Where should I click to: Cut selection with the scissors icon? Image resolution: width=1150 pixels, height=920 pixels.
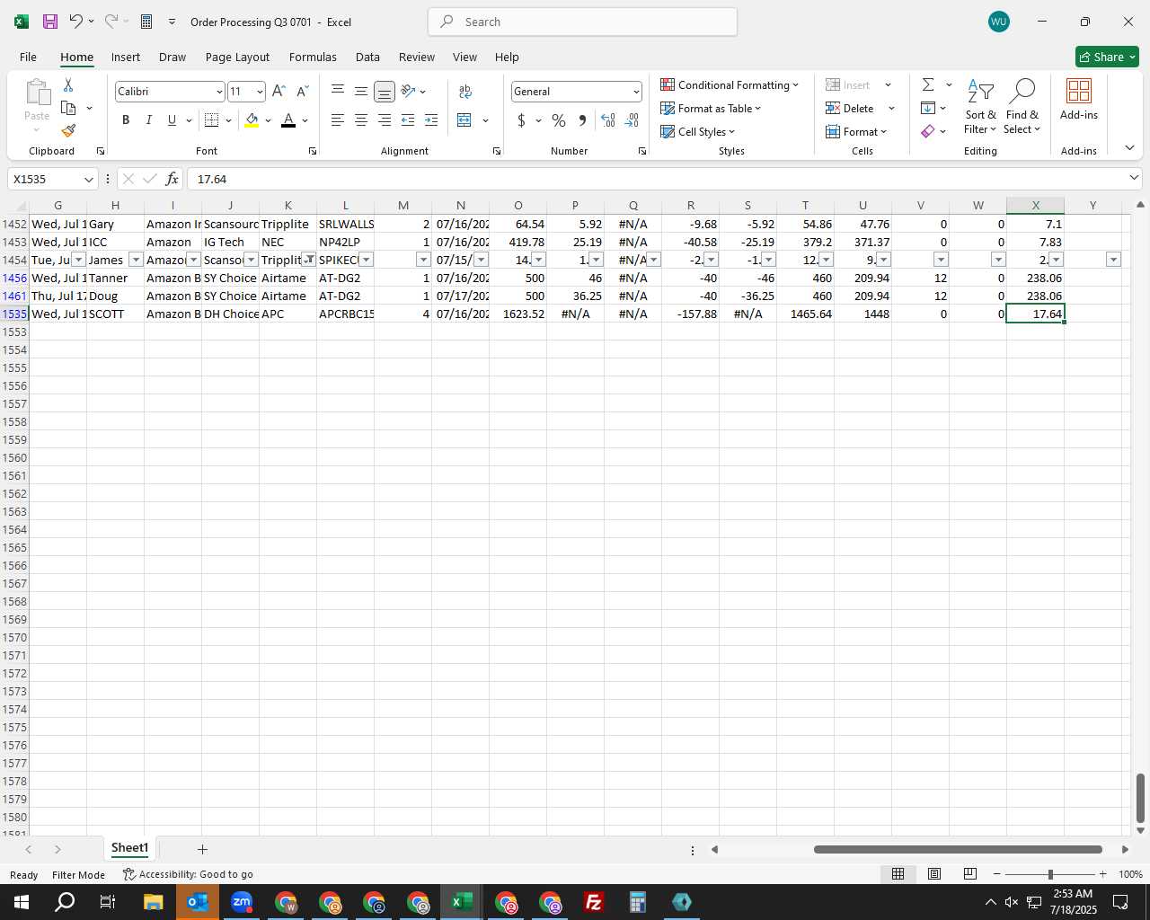tap(68, 84)
